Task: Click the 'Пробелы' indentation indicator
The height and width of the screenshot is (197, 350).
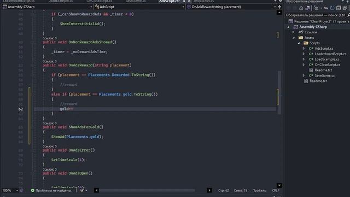Action: (x=259, y=190)
